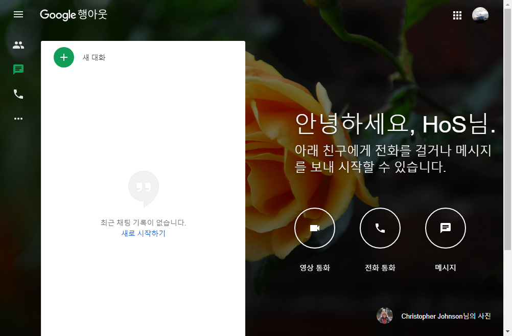Select the green Conversations chat icon
The height and width of the screenshot is (336, 512).
tap(18, 69)
